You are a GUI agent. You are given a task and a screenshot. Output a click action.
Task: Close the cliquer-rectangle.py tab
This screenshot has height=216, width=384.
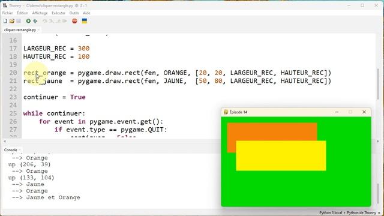coord(38,30)
